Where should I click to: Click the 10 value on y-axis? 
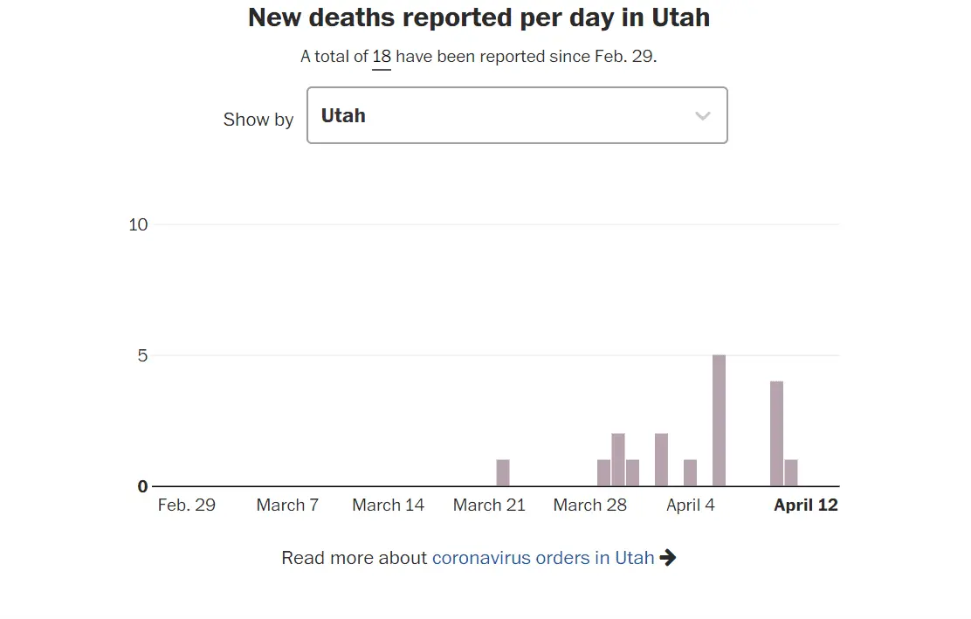coord(138,224)
